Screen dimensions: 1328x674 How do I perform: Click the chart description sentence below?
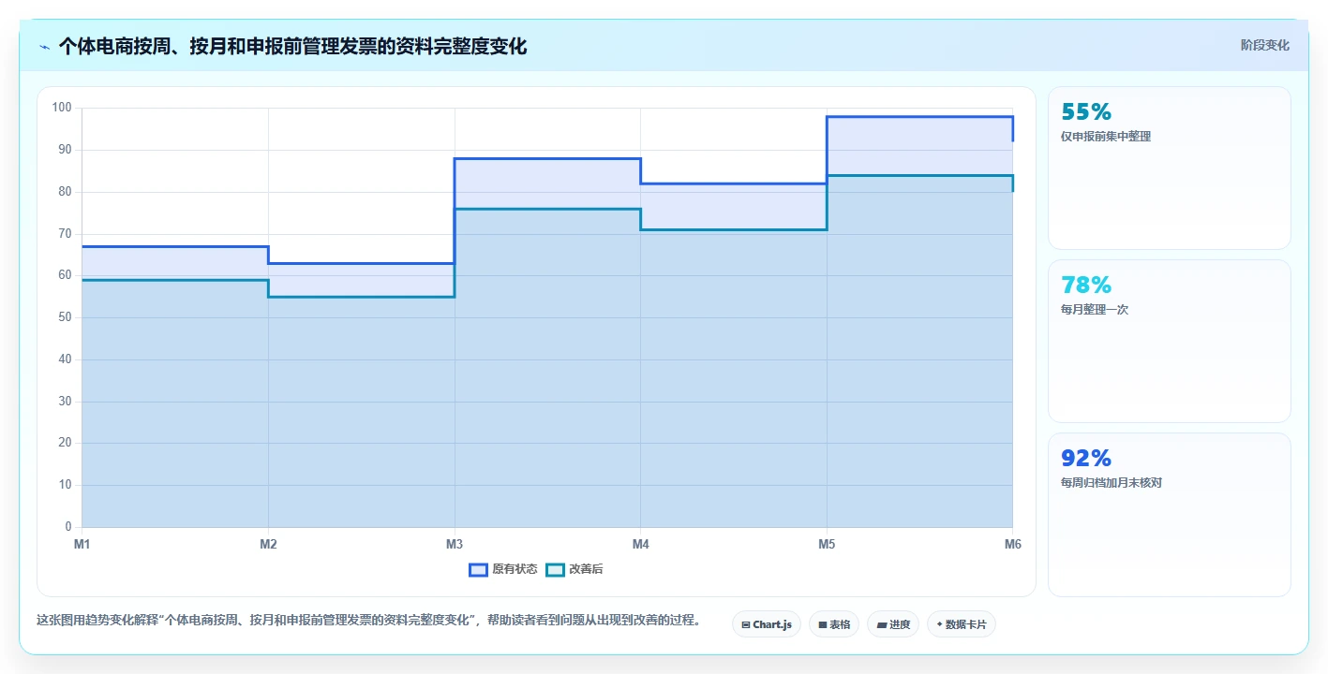coord(368,621)
